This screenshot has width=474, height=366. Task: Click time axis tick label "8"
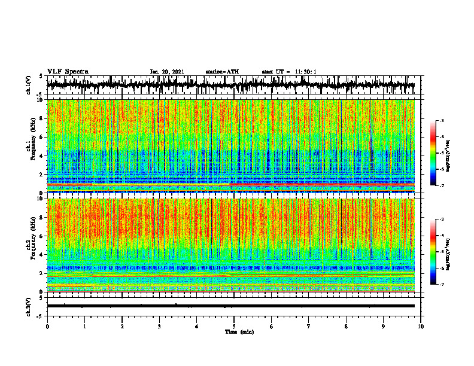(346, 327)
